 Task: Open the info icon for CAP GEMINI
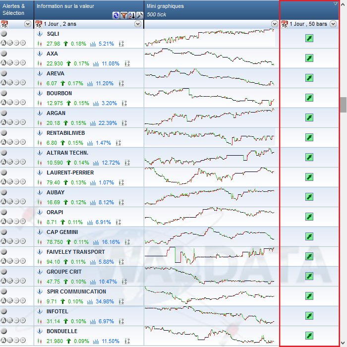coord(40,232)
